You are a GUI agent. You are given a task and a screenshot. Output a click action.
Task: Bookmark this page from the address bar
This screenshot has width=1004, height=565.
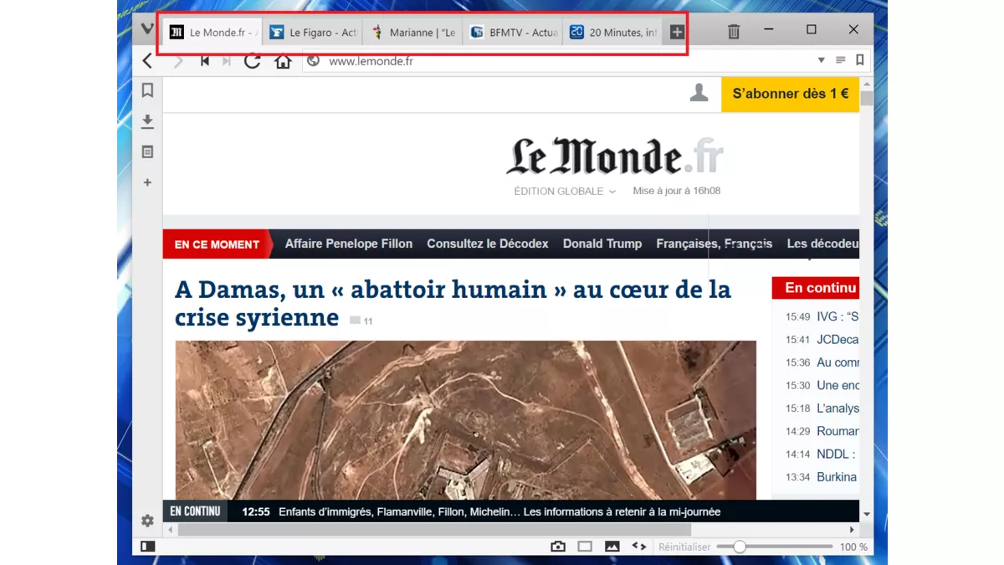[859, 60]
